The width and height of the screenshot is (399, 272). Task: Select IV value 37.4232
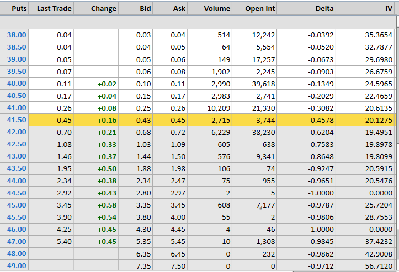tap(379, 242)
